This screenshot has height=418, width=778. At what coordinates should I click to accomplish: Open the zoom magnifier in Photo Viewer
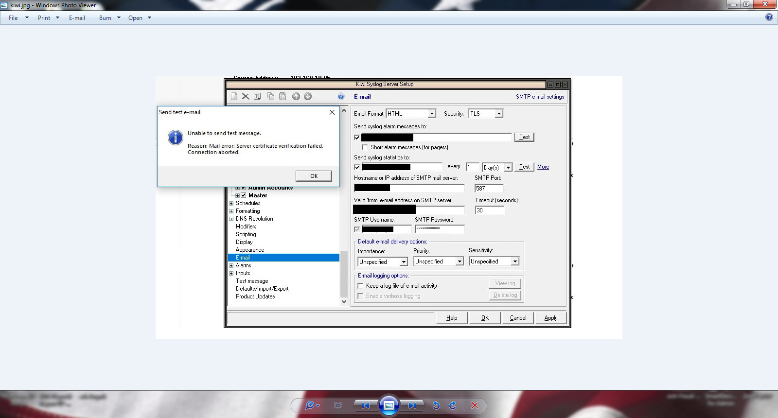(312, 405)
